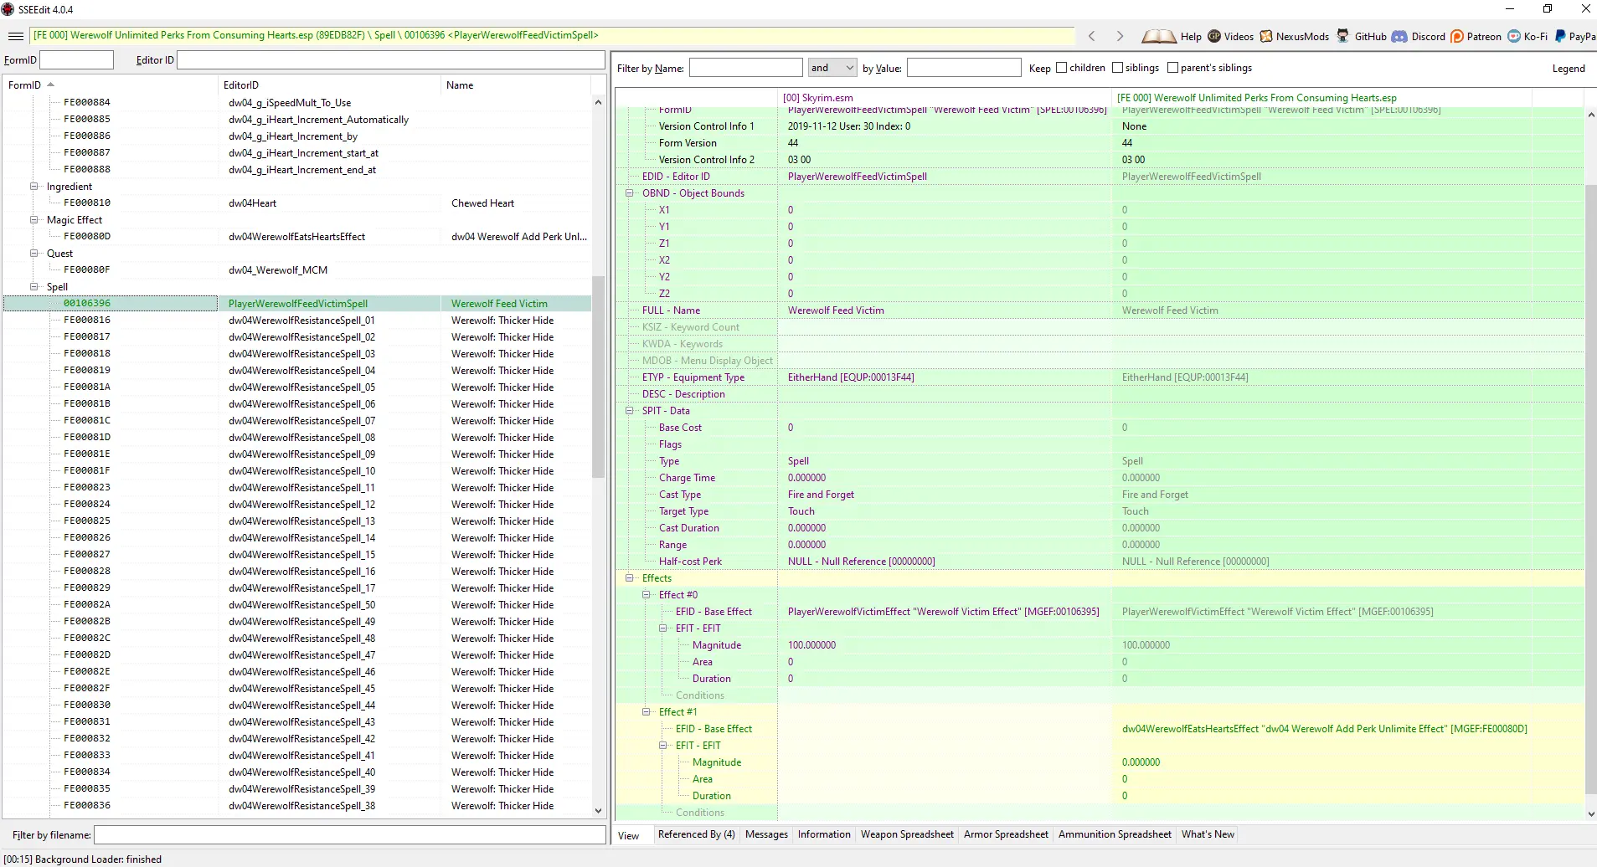Open the Weapon Spreadsheet tab
Screen dimensions: 1597x867
coord(907,834)
